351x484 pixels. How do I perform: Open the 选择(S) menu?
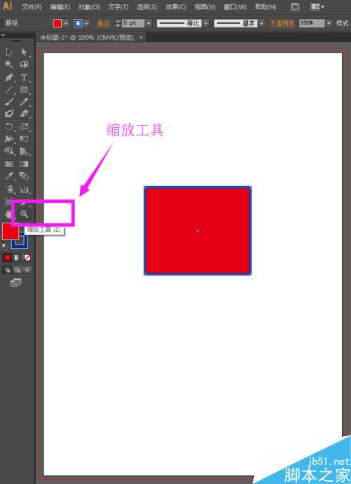pyautogui.click(x=147, y=7)
